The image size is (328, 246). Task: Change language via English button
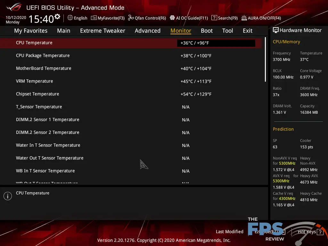pos(78,18)
